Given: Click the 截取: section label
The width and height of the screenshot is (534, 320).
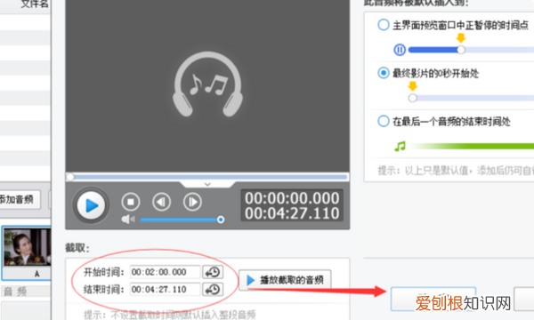Looking at the screenshot, I should tap(77, 248).
